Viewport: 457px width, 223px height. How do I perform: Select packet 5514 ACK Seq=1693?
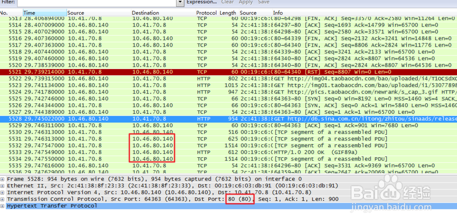228,25
